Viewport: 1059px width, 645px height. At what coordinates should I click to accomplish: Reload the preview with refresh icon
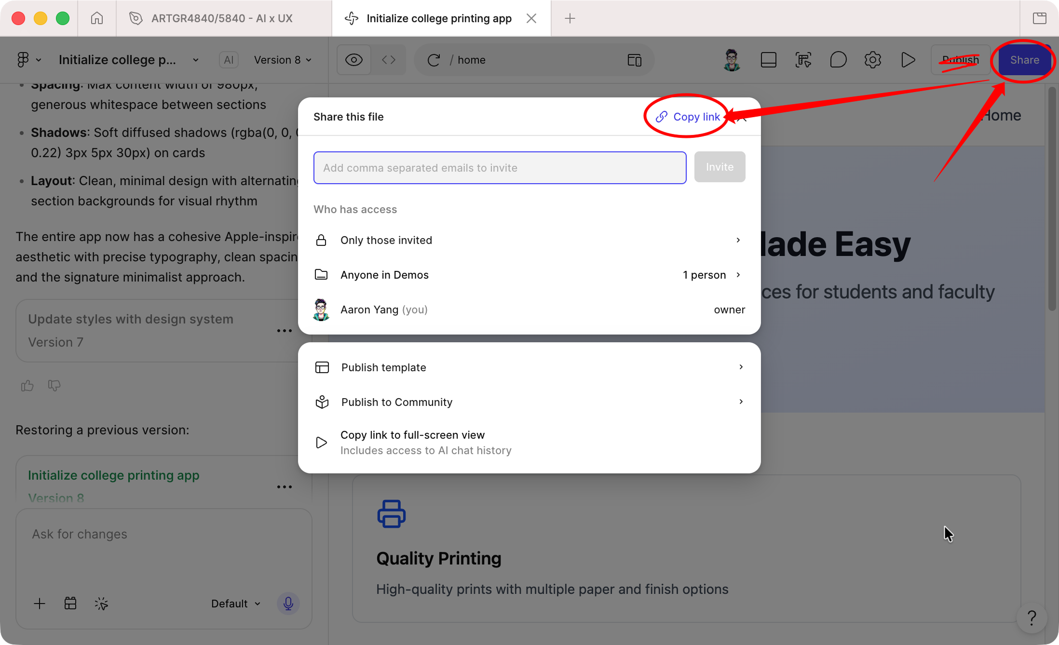(434, 60)
